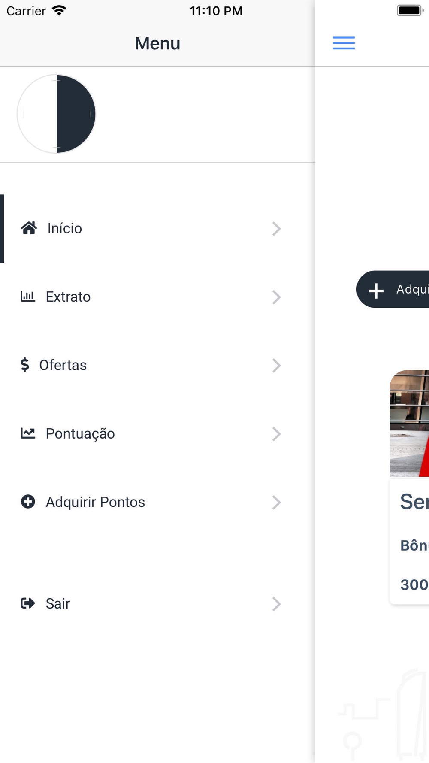Screen dimensions: 429x763
Task: Click the Adquirir Pontos row chevron arrow
Action: (276, 502)
